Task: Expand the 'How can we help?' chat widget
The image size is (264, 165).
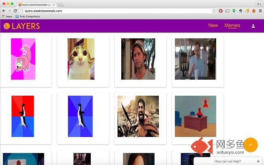Action: (229, 161)
